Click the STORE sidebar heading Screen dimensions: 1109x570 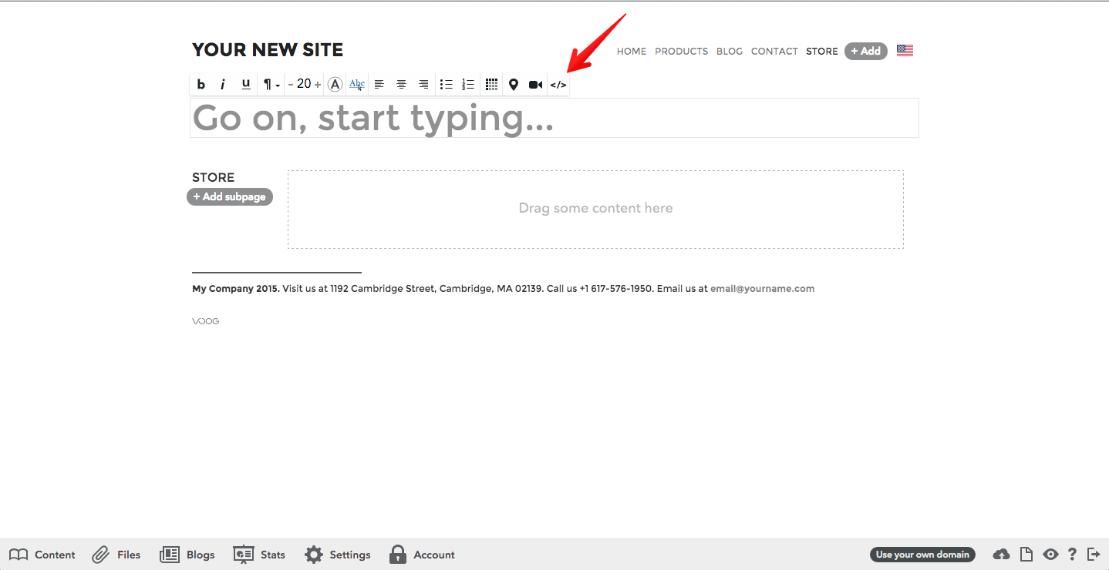[x=213, y=177]
